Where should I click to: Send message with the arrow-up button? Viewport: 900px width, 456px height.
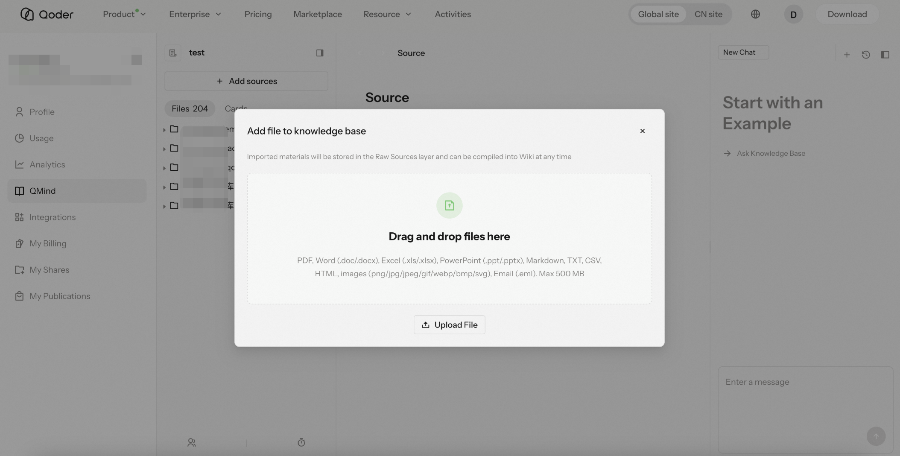(876, 436)
